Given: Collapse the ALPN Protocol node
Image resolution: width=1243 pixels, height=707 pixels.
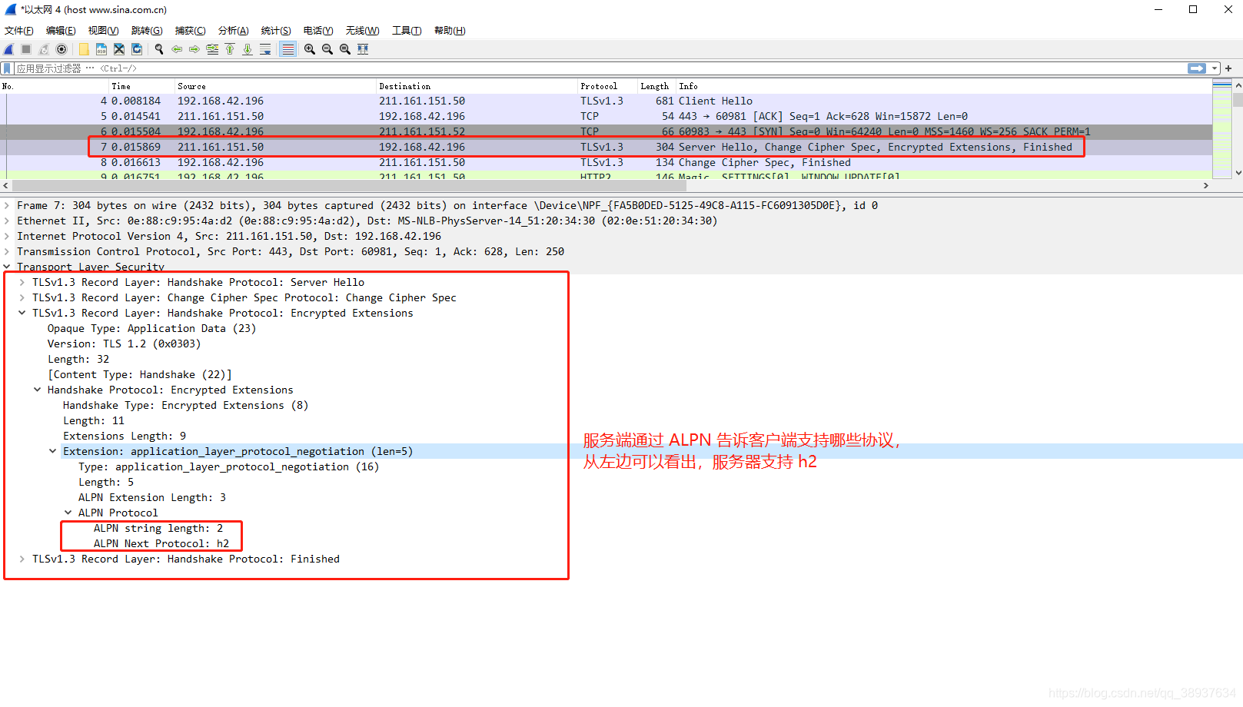Looking at the screenshot, I should coord(68,513).
